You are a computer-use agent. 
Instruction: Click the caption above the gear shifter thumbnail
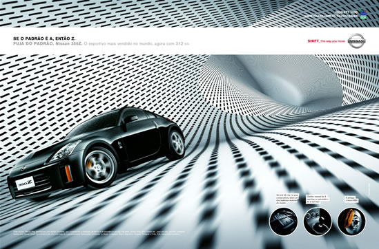(318, 199)
